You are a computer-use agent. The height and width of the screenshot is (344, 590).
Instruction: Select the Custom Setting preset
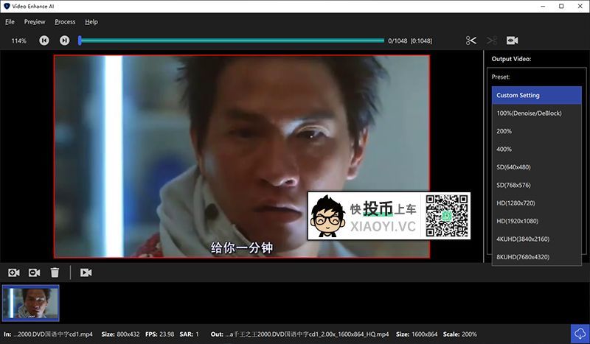537,95
